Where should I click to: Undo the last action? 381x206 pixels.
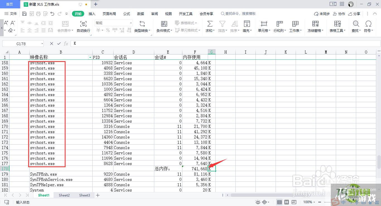tap(52, 14)
